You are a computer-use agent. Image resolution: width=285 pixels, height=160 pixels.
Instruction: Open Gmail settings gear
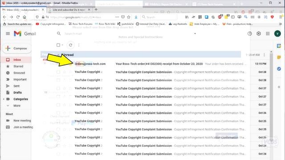tap(259, 34)
